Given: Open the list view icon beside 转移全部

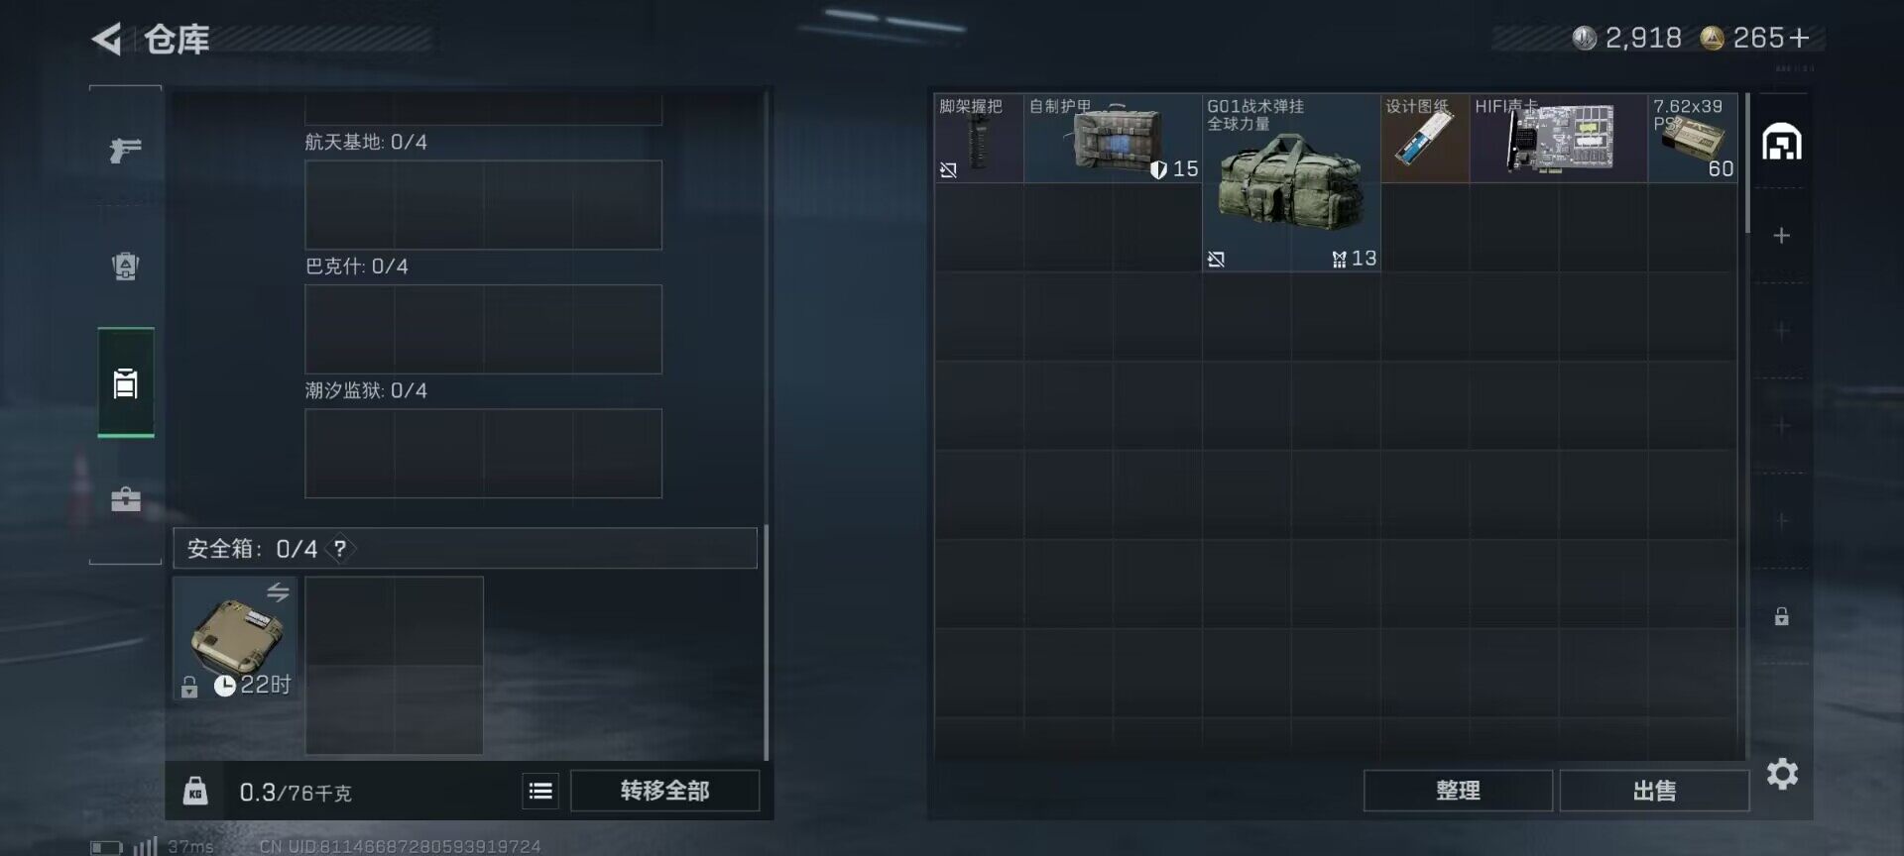Looking at the screenshot, I should tap(540, 791).
